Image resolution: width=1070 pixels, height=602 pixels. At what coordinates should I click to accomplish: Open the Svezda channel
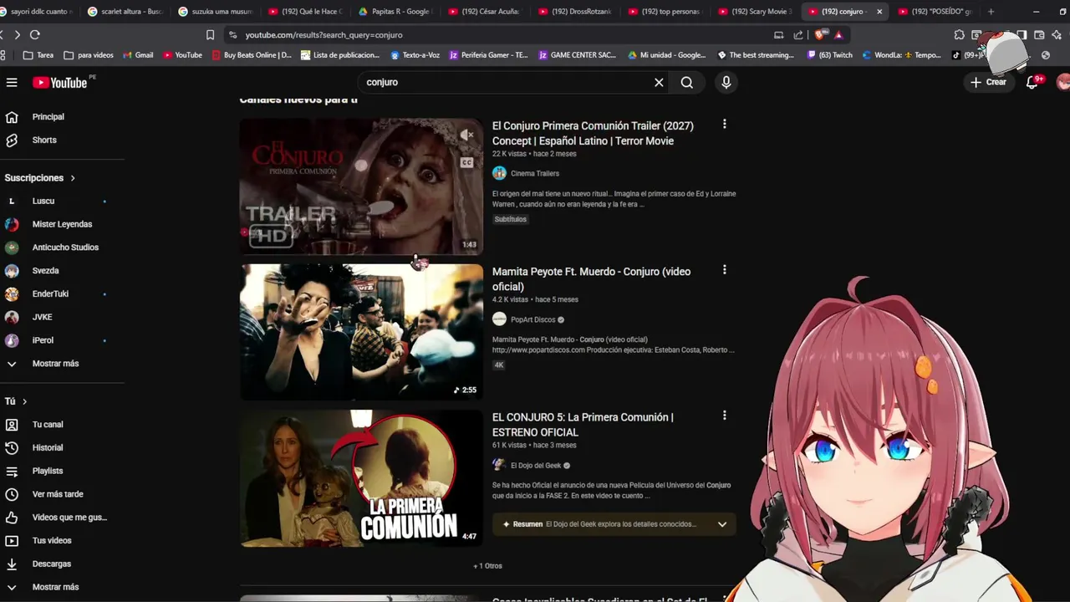pos(45,271)
